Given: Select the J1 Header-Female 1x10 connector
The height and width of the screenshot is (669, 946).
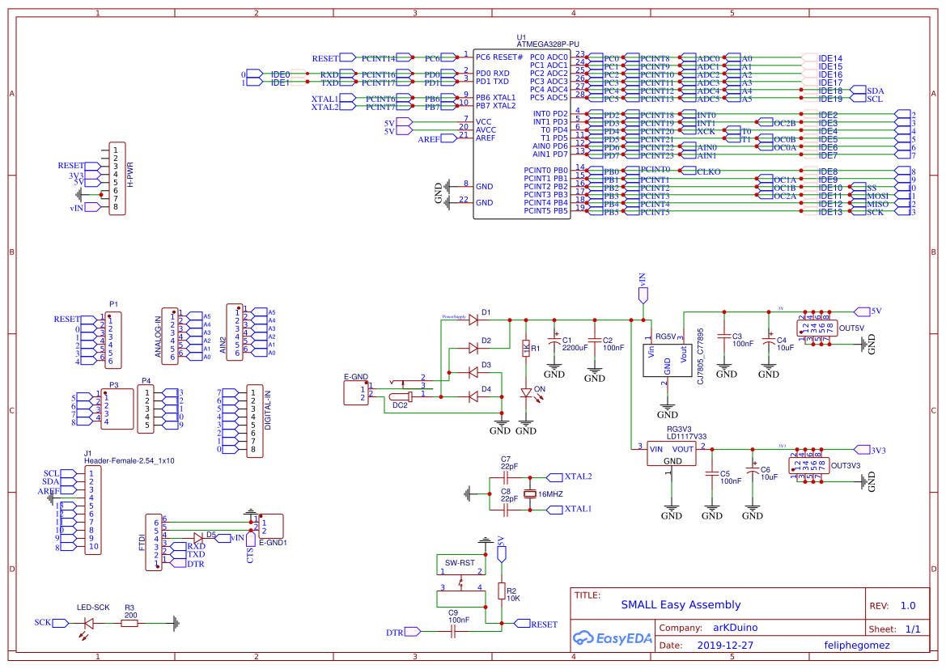Looking at the screenshot, I should point(92,510).
